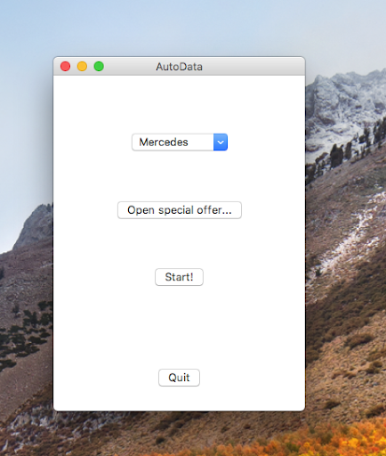Click the blue chevron beside Mercedes
Screen dimensions: 386x456
click(221, 142)
